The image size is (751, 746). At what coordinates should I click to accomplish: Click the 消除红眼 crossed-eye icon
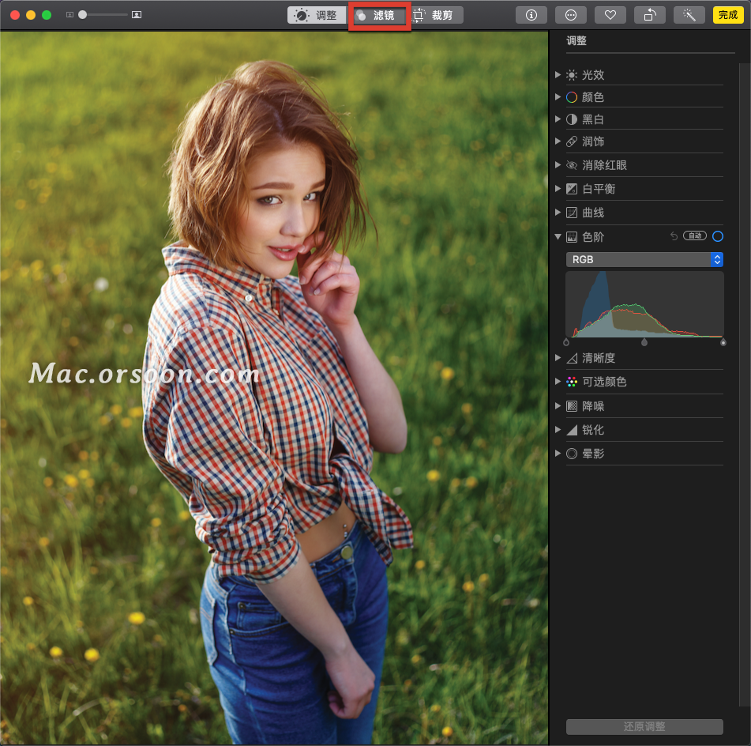tap(572, 165)
